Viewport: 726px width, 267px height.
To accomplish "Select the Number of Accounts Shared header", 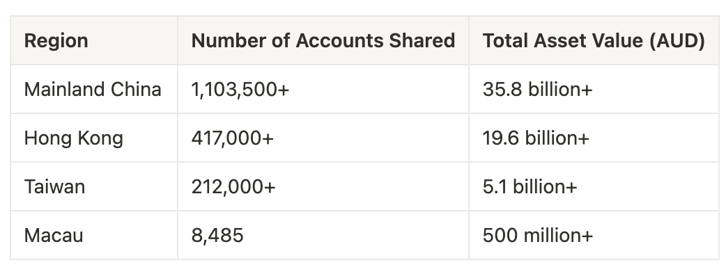I will click(x=323, y=40).
